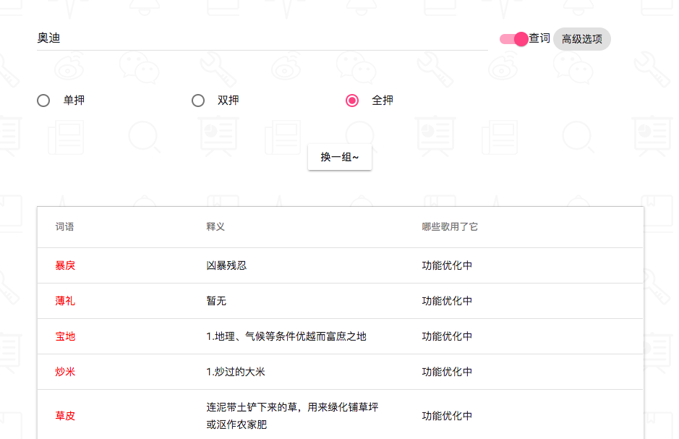The width and height of the screenshot is (679, 439).
Task: Open 高级选项 advanced options
Action: [582, 39]
